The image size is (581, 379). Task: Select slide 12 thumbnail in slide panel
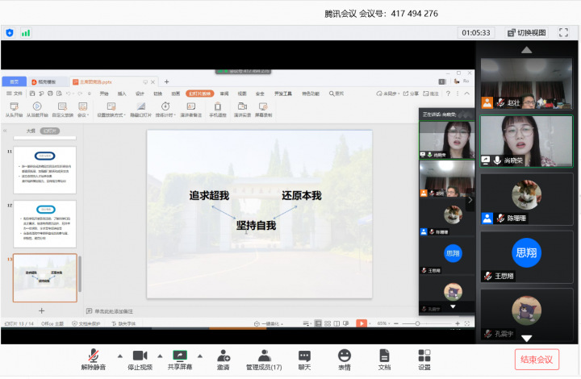pyautogui.click(x=44, y=223)
